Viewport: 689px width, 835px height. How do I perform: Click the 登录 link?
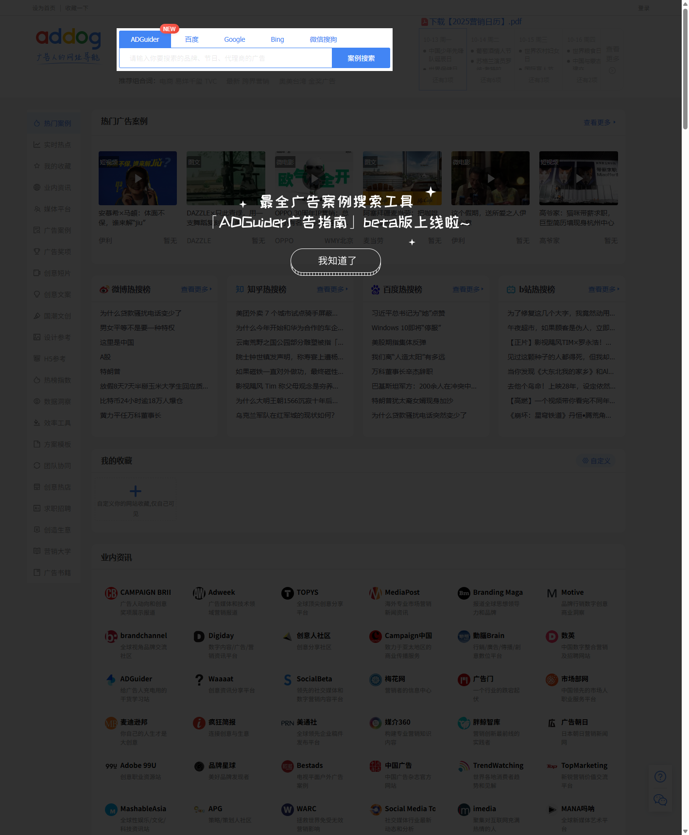click(x=644, y=8)
